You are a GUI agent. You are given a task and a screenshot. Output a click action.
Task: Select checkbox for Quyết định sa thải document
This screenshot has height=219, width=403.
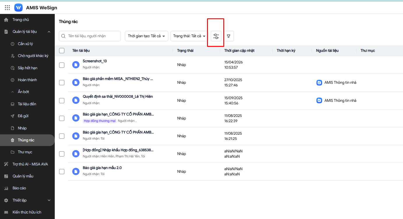coord(62,100)
